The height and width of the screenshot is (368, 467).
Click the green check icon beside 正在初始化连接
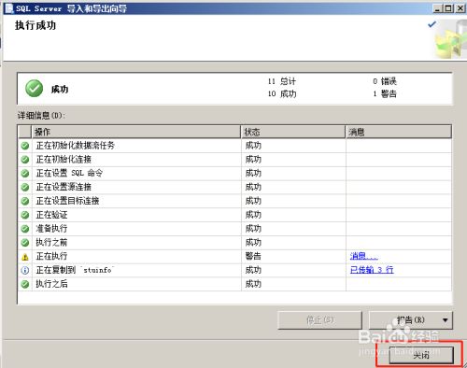coord(25,160)
